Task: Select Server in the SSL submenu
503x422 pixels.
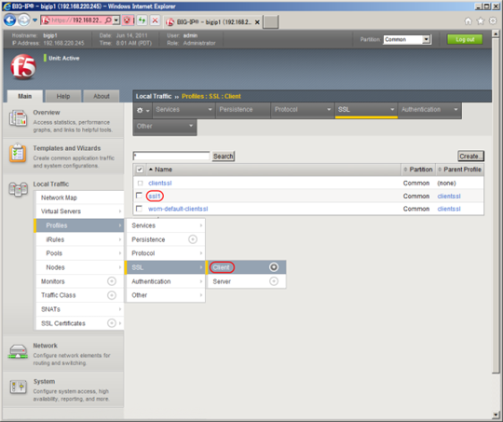Action: click(222, 281)
